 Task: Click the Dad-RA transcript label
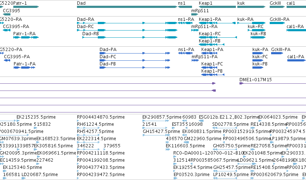tap(86, 19)
